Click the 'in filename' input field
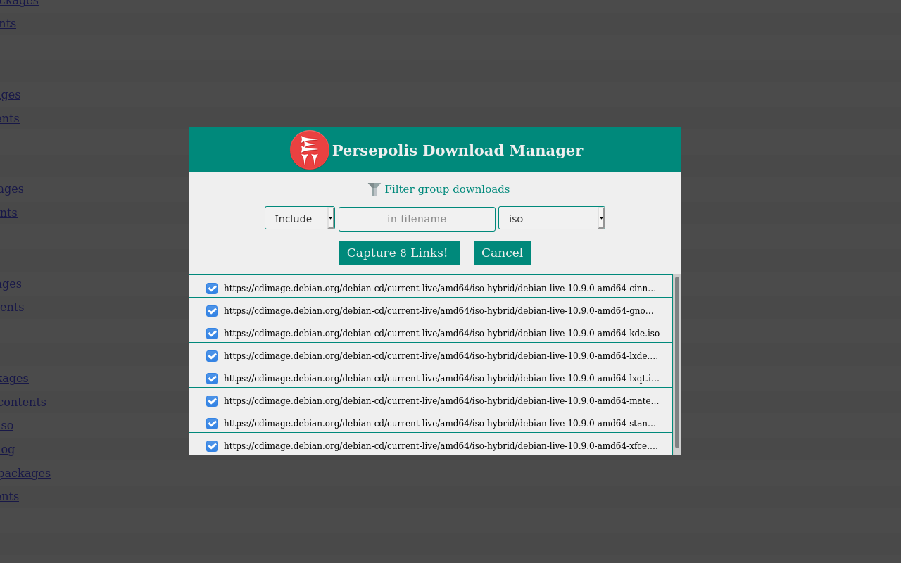The width and height of the screenshot is (901, 563). point(417,219)
